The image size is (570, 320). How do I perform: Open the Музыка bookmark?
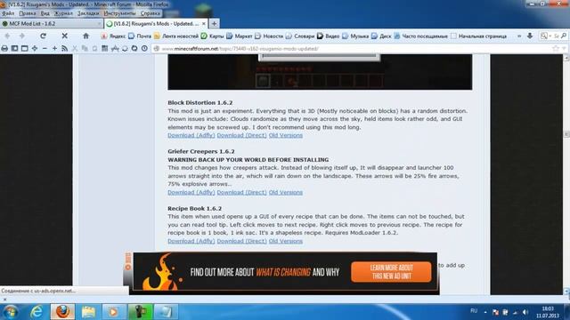355,36
